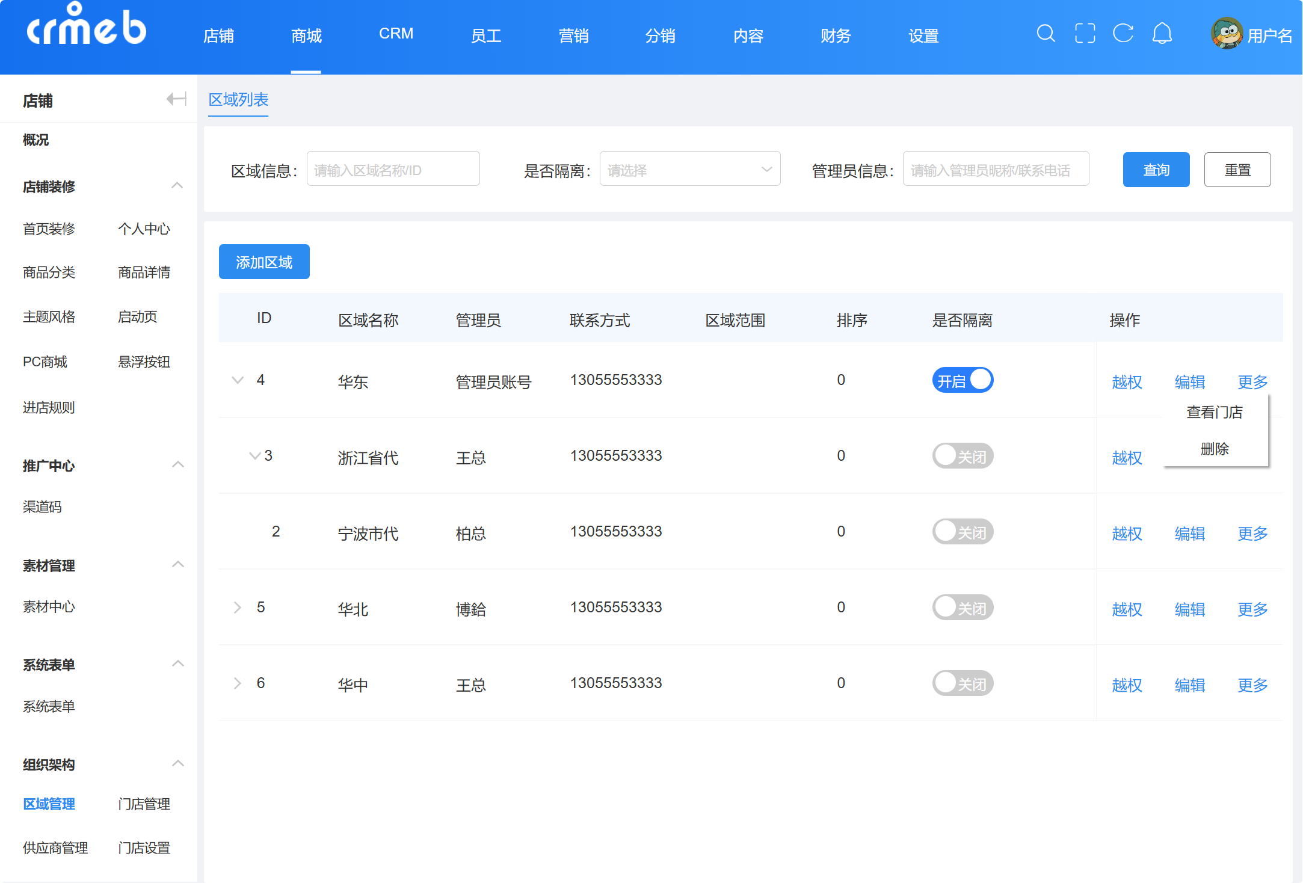Collapse the sidebar with arrow icon
This screenshot has width=1303, height=883.
click(176, 99)
